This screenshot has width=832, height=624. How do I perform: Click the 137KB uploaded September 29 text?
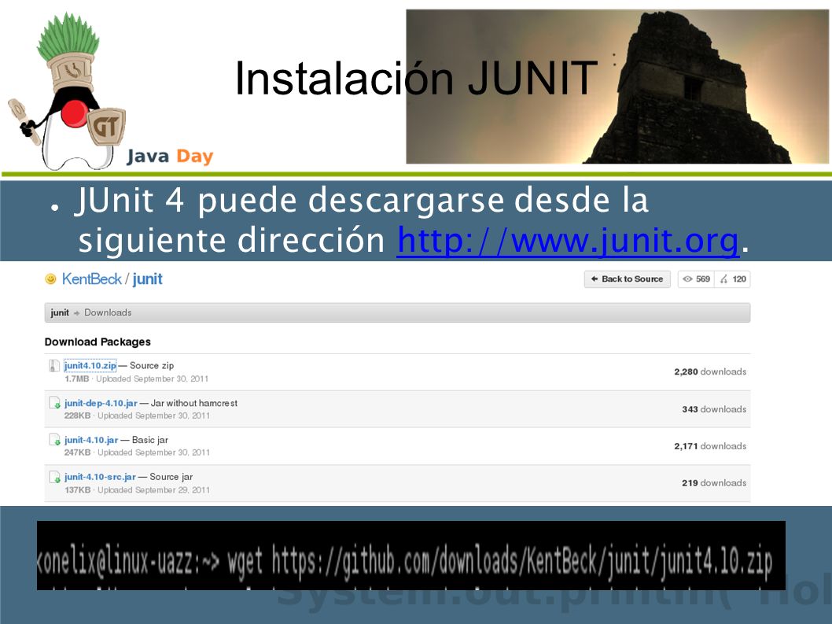point(137,489)
